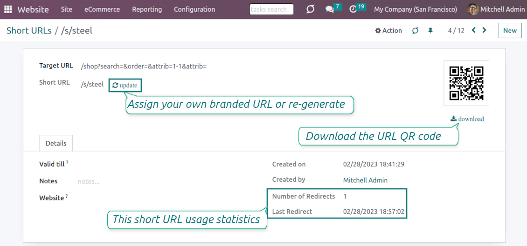Click the update short URL button
The width and height of the screenshot is (527, 246).
click(125, 86)
